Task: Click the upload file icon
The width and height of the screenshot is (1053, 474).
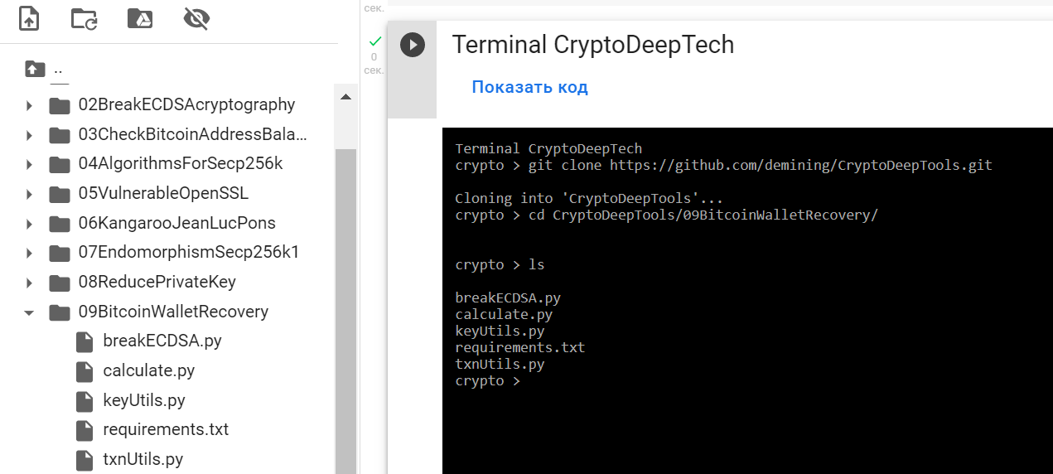Action: tap(29, 19)
